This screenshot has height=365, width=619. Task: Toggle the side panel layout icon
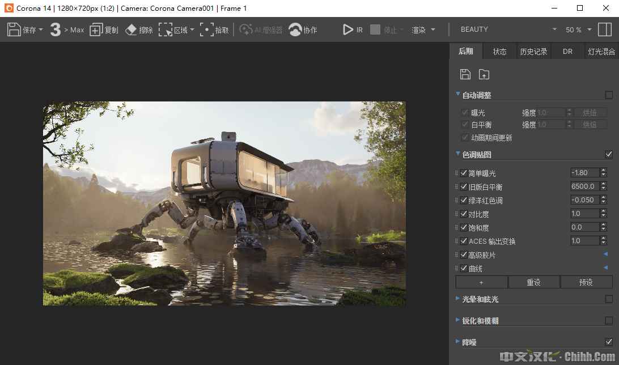point(605,29)
